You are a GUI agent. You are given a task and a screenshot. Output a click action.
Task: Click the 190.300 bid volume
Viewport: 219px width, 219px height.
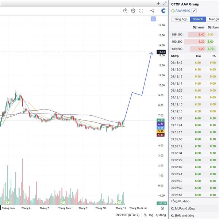tap(177, 42)
